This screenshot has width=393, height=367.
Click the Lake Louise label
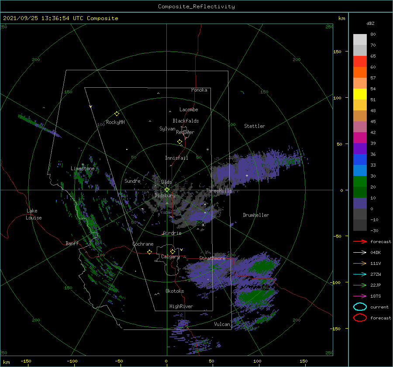click(x=34, y=214)
